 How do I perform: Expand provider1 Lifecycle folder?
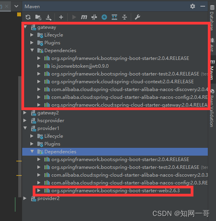32,136
